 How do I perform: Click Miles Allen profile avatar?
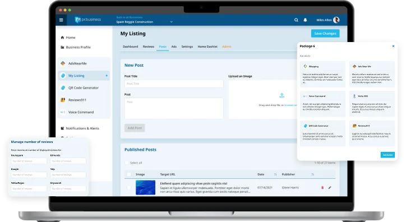tap(336, 20)
